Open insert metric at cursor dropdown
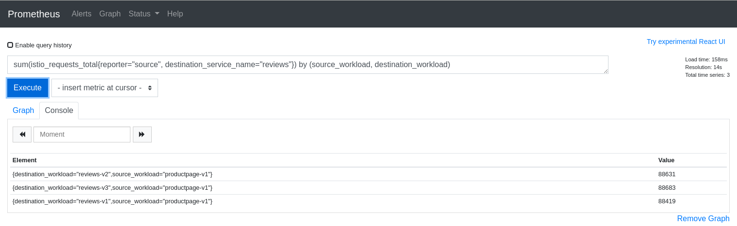This screenshot has height=226, width=737. (105, 88)
